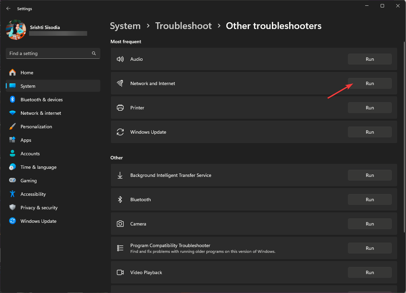Click the user profile picture
This screenshot has width=406, height=293.
(16, 30)
